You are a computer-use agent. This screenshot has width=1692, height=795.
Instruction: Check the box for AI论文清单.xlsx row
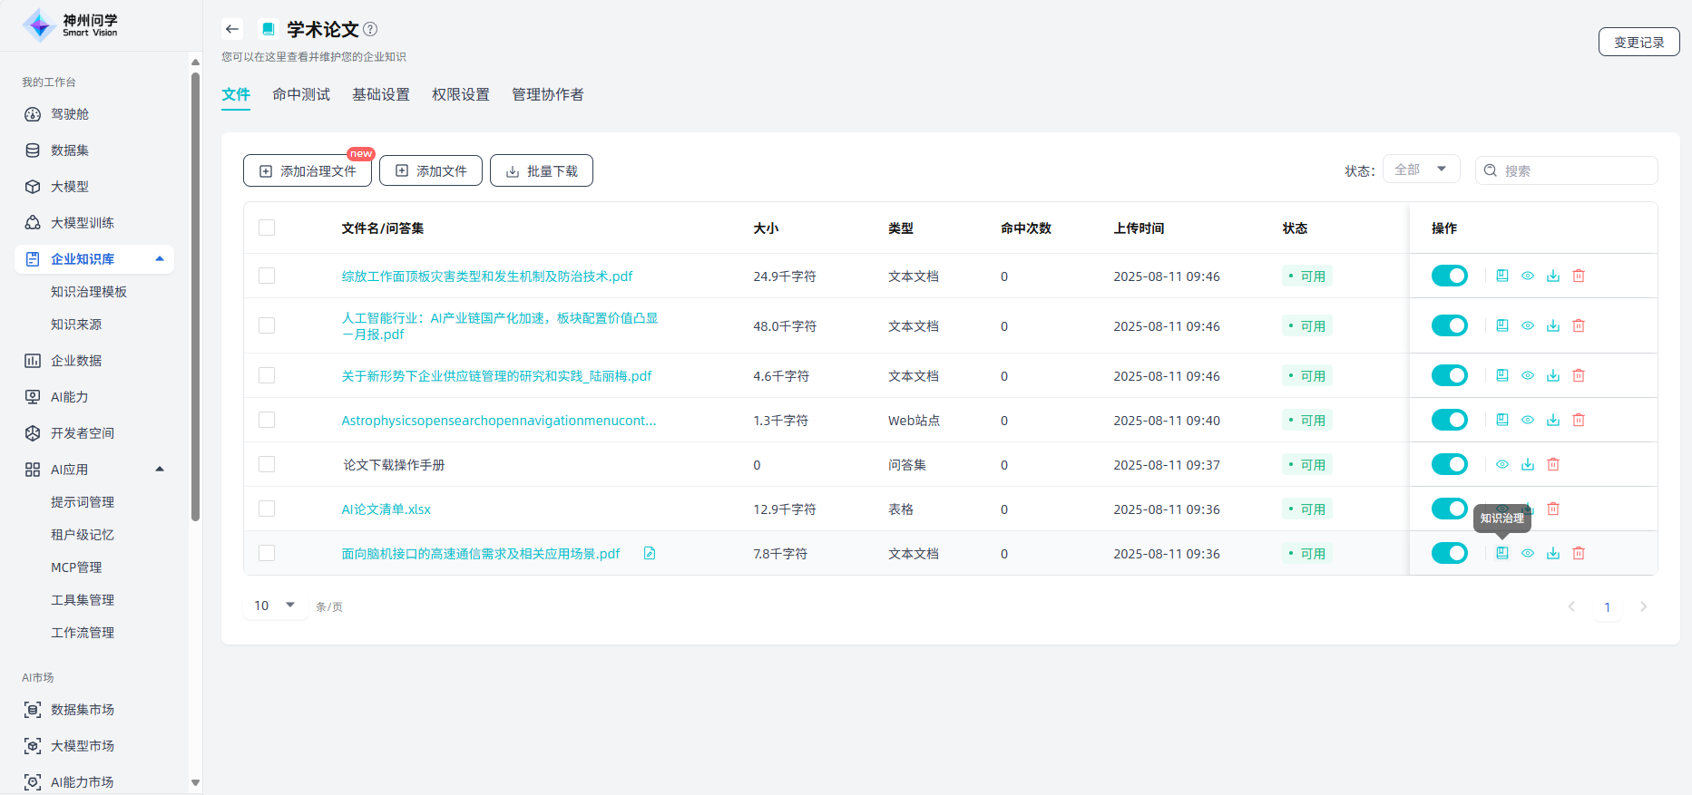(x=267, y=509)
